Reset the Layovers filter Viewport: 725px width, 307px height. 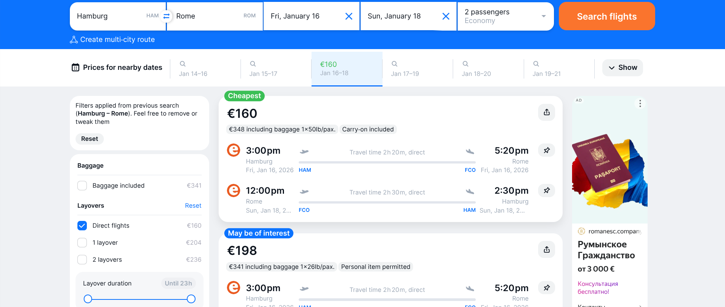[x=193, y=206]
